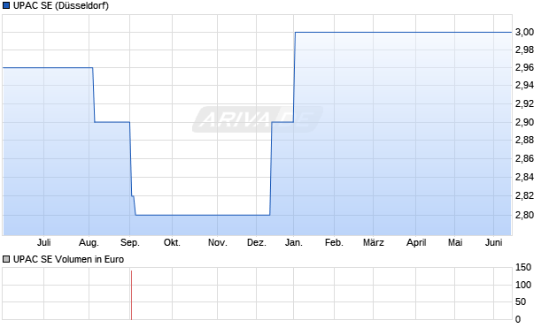Click the 2,96 price axis value
The width and height of the screenshot is (549, 328).
(x=525, y=67)
